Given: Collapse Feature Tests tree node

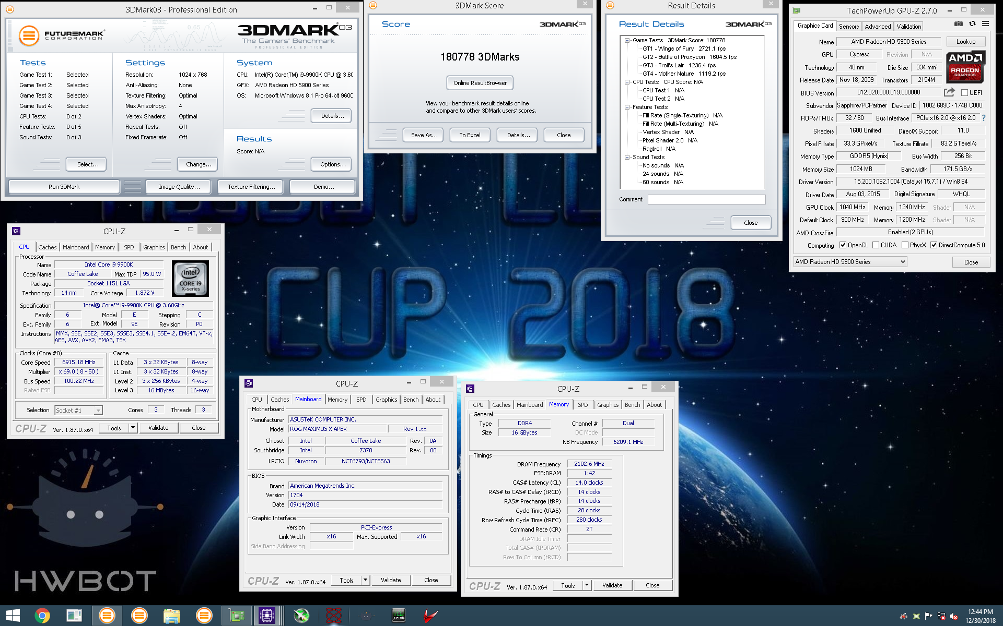Looking at the screenshot, I should coord(627,107).
